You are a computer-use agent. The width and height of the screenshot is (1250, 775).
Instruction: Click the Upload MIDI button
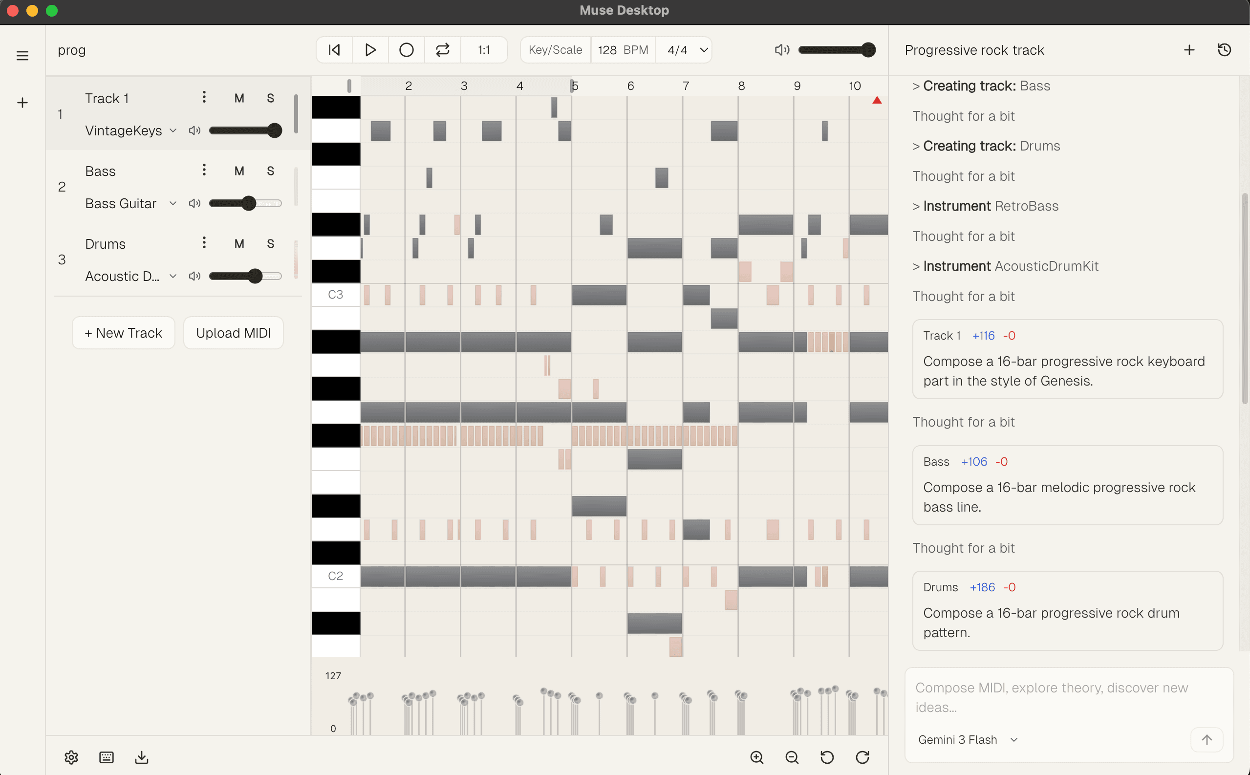coord(233,333)
